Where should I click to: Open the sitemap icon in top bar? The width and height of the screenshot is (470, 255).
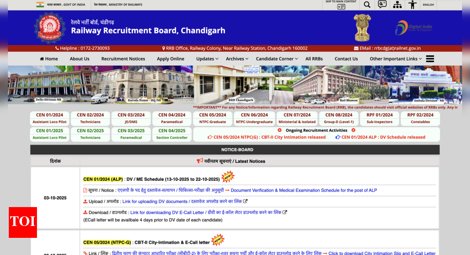(x=397, y=5)
